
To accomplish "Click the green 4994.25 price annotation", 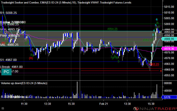I will point(112,29).
